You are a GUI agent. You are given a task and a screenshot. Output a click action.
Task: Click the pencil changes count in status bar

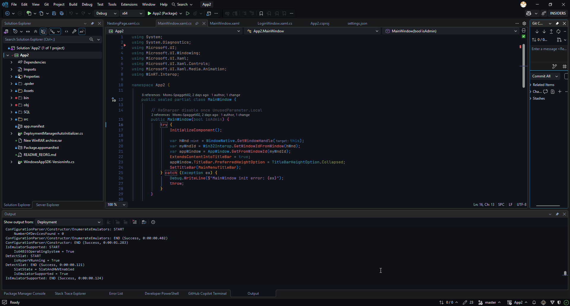pos(468,302)
